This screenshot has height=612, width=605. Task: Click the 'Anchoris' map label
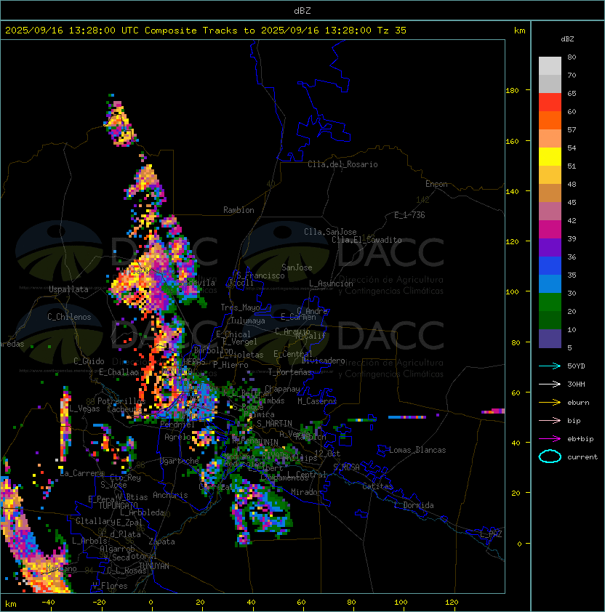tap(170, 495)
